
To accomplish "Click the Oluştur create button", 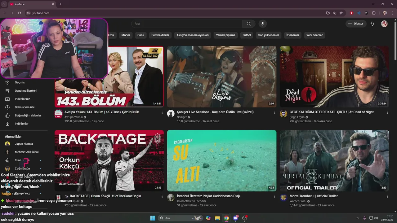I will pos(356,24).
